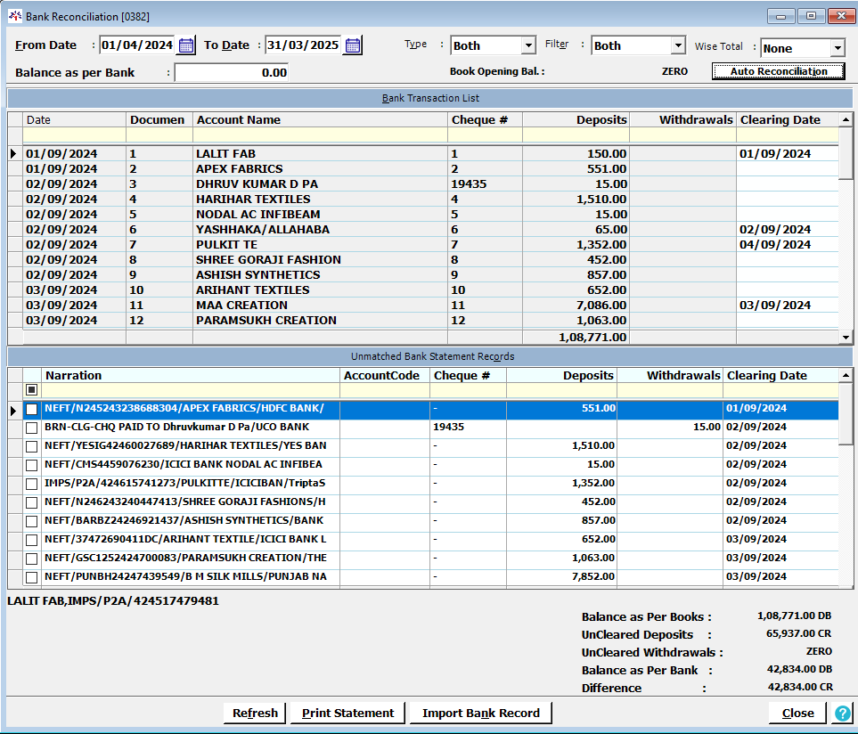Click the application icon in title bar
This screenshot has width=858, height=734.
pyautogui.click(x=14, y=16)
